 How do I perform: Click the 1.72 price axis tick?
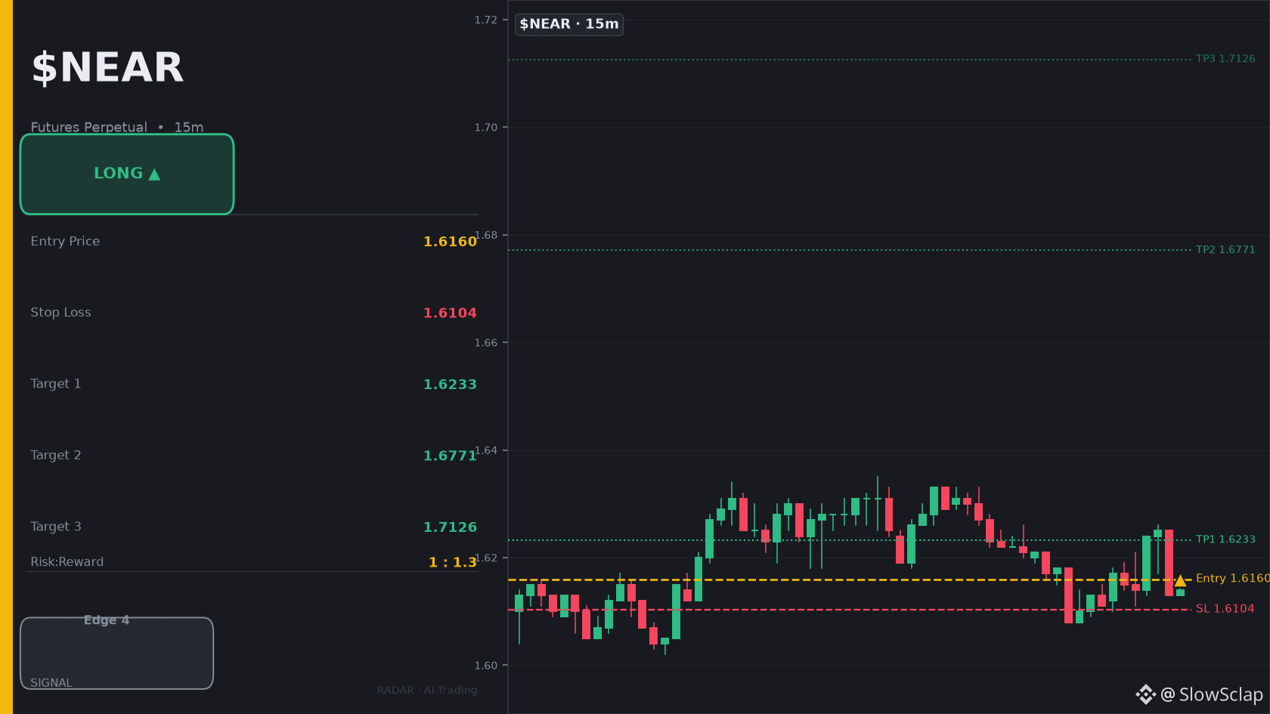click(x=486, y=20)
